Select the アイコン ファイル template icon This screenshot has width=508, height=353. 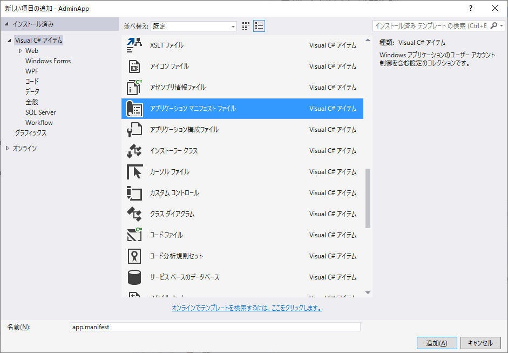[133, 66]
